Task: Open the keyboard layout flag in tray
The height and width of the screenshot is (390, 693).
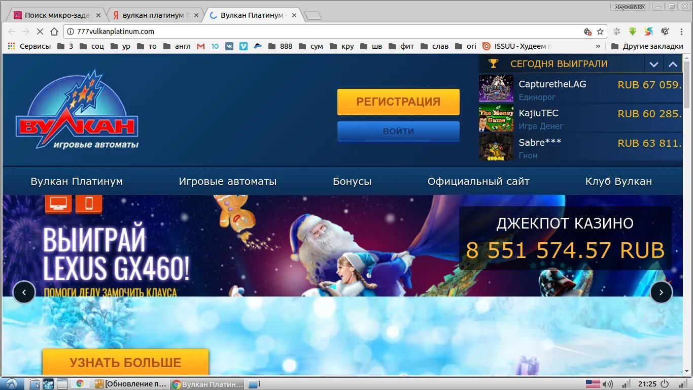Action: [x=593, y=384]
